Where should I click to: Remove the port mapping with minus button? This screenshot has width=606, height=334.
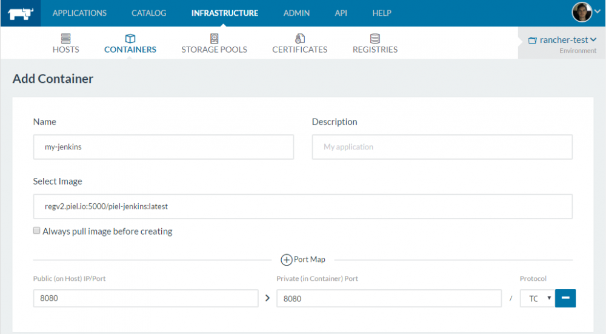(565, 298)
